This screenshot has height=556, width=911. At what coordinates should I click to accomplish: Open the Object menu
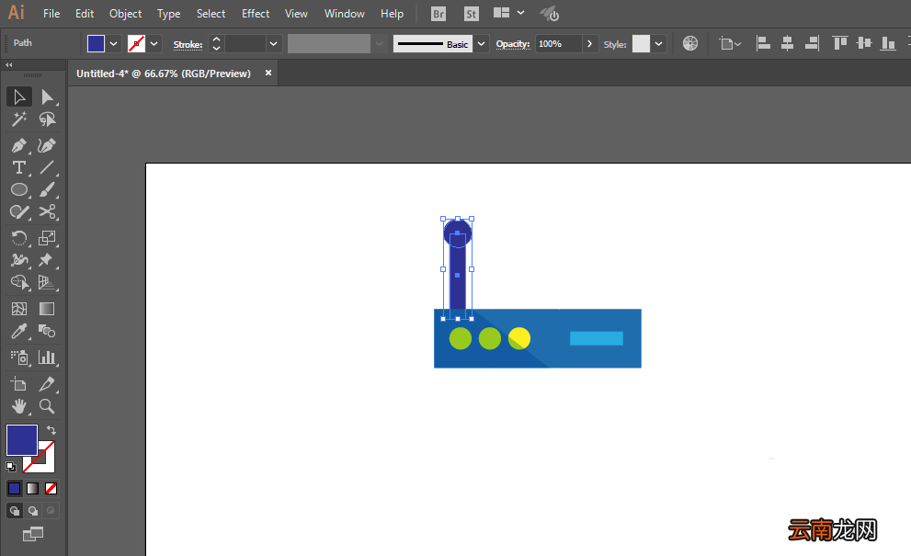tap(126, 14)
